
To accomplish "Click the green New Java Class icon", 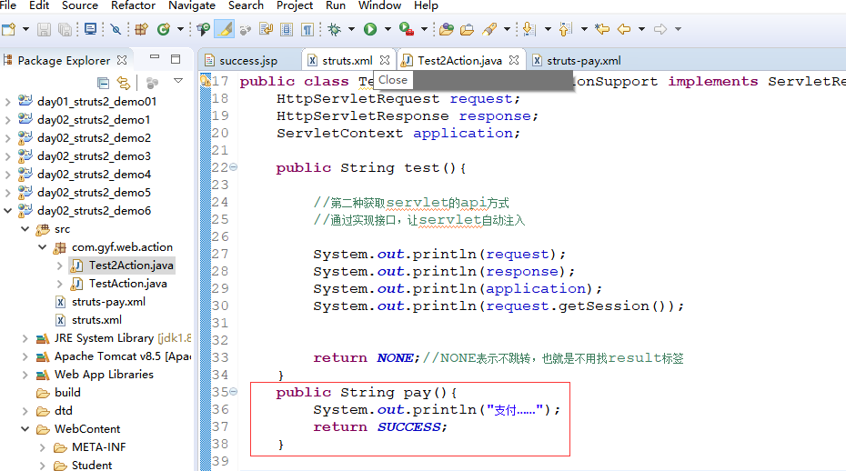I will pos(163,29).
